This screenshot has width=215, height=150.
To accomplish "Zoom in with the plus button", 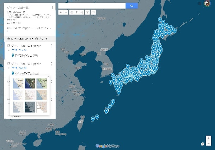I will [x=209, y=138].
